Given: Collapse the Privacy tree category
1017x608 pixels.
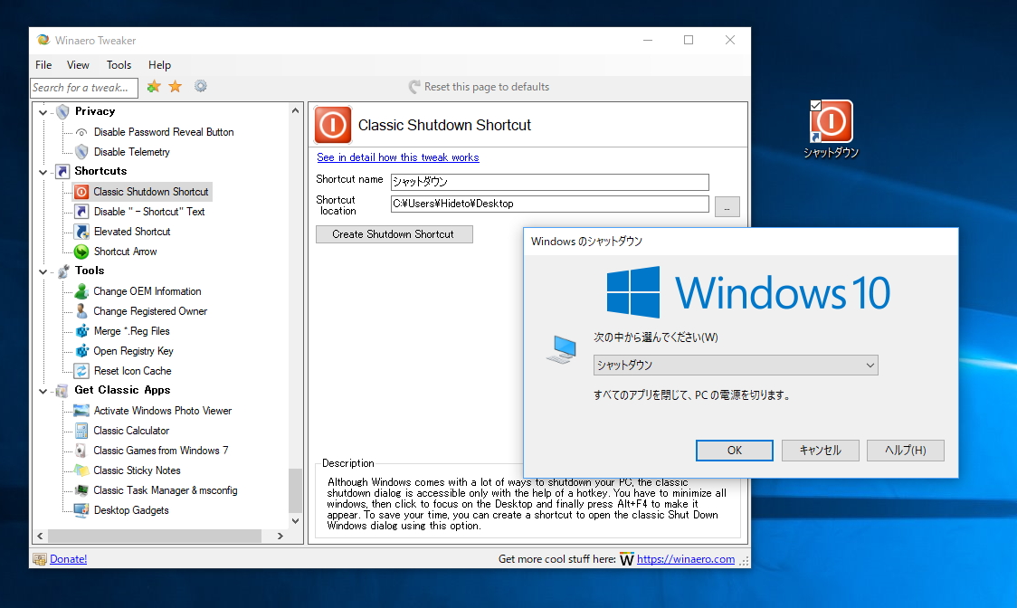Looking at the screenshot, I should [x=43, y=112].
